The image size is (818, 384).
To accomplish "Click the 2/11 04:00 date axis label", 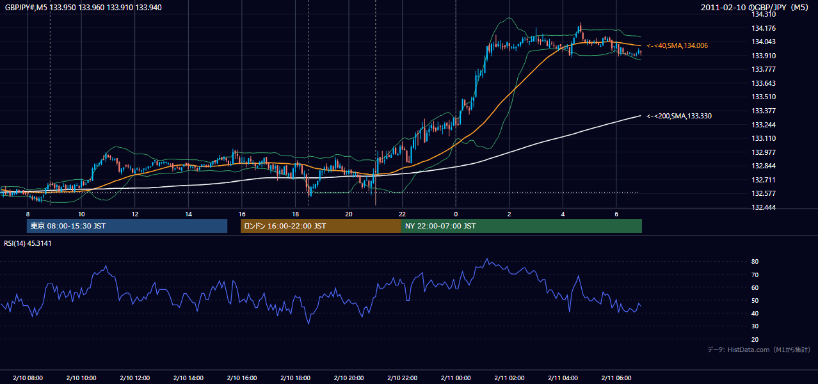I will [563, 378].
